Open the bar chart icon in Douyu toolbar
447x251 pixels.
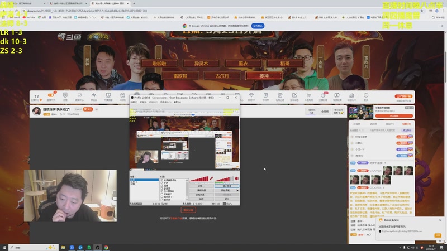click(351, 95)
